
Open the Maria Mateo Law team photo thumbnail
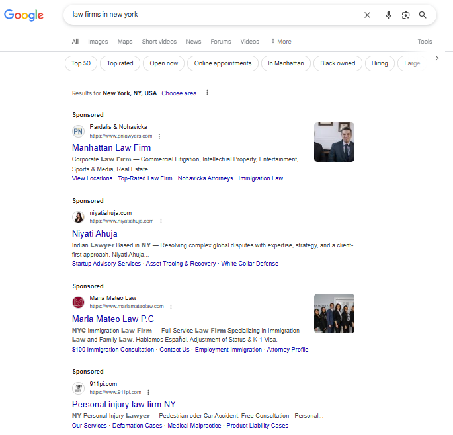point(334,313)
